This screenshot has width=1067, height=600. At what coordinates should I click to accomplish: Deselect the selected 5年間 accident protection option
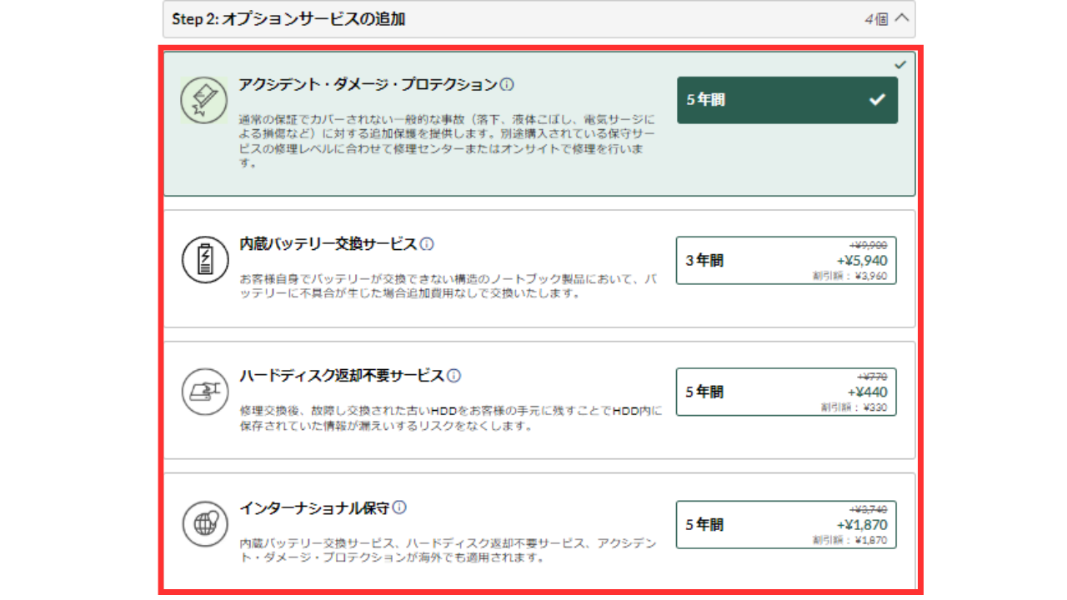[787, 100]
